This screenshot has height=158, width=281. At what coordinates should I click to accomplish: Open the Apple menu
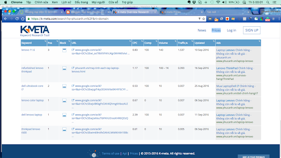[x=6, y=2]
